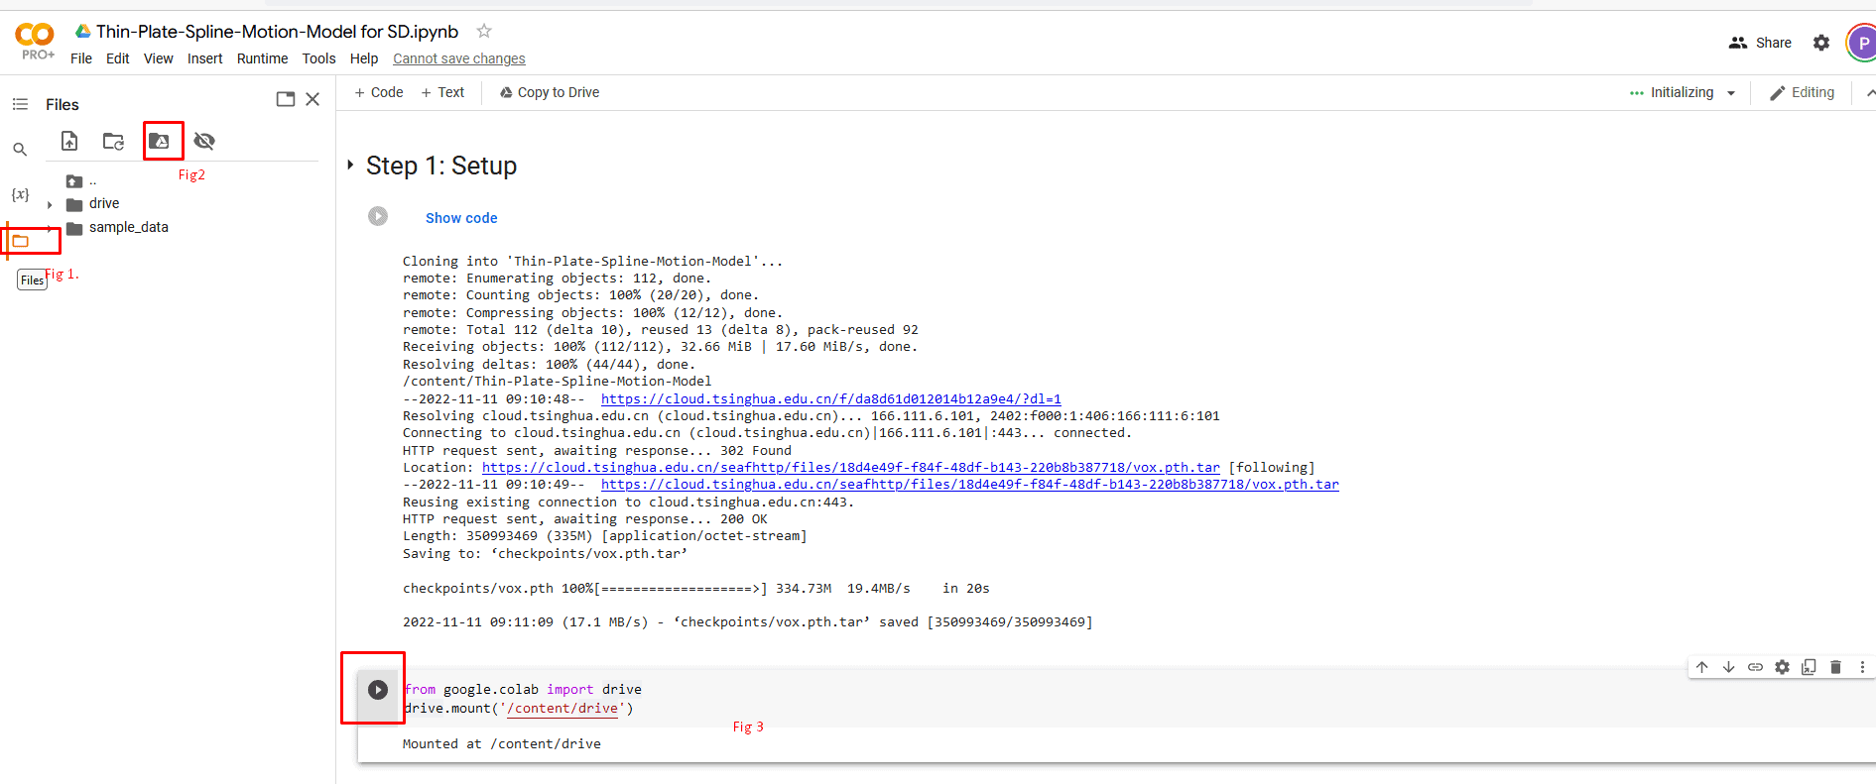Run the drive mount code cell
The height and width of the screenshot is (784, 1876).
coord(378,690)
